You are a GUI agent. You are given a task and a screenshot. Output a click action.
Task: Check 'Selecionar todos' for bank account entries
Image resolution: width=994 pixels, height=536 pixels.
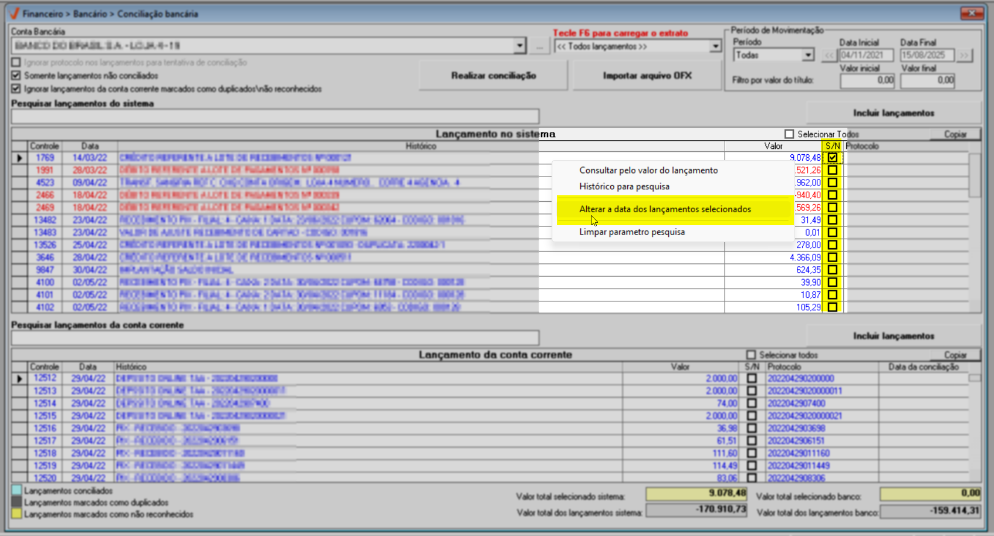pos(751,355)
